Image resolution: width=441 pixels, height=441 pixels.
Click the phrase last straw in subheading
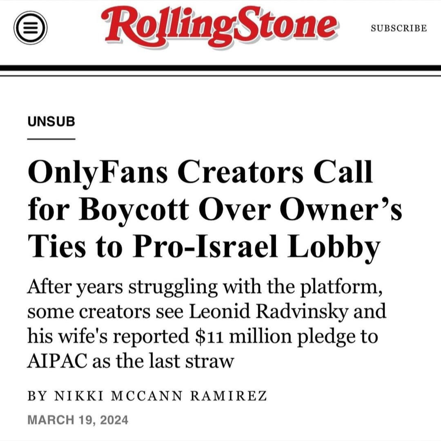[192, 361]
